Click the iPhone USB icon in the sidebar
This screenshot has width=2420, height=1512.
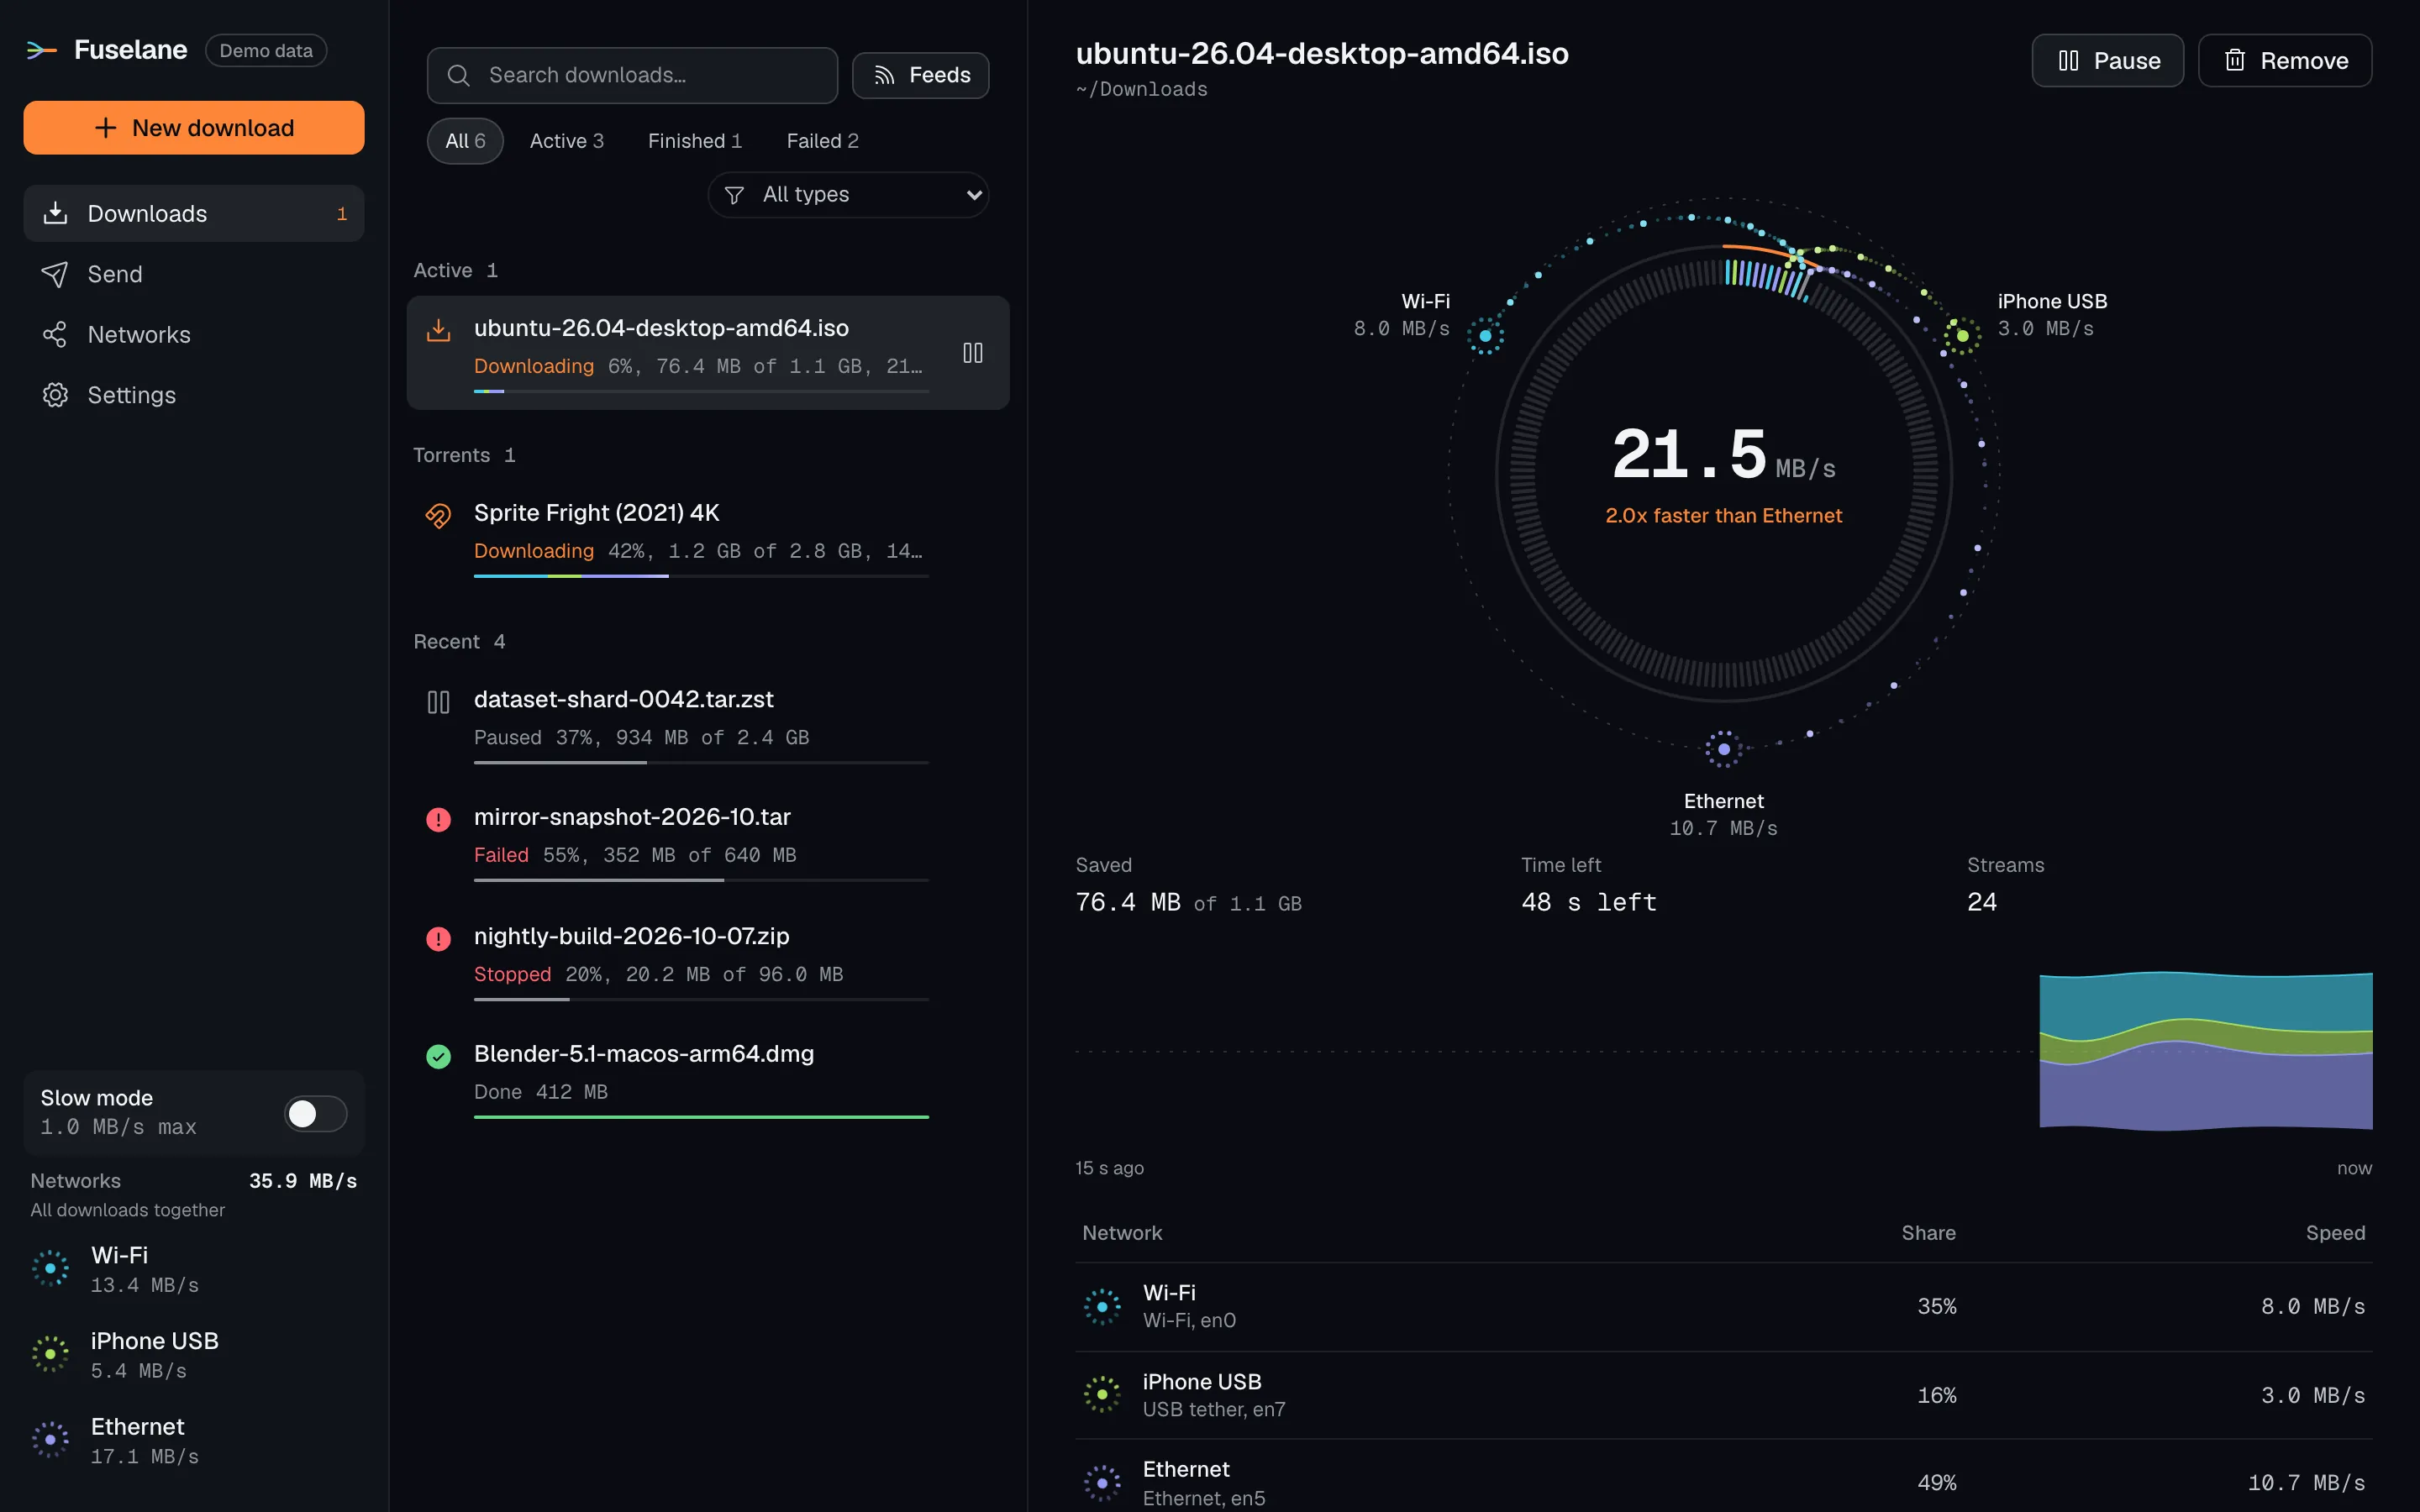[50, 1354]
